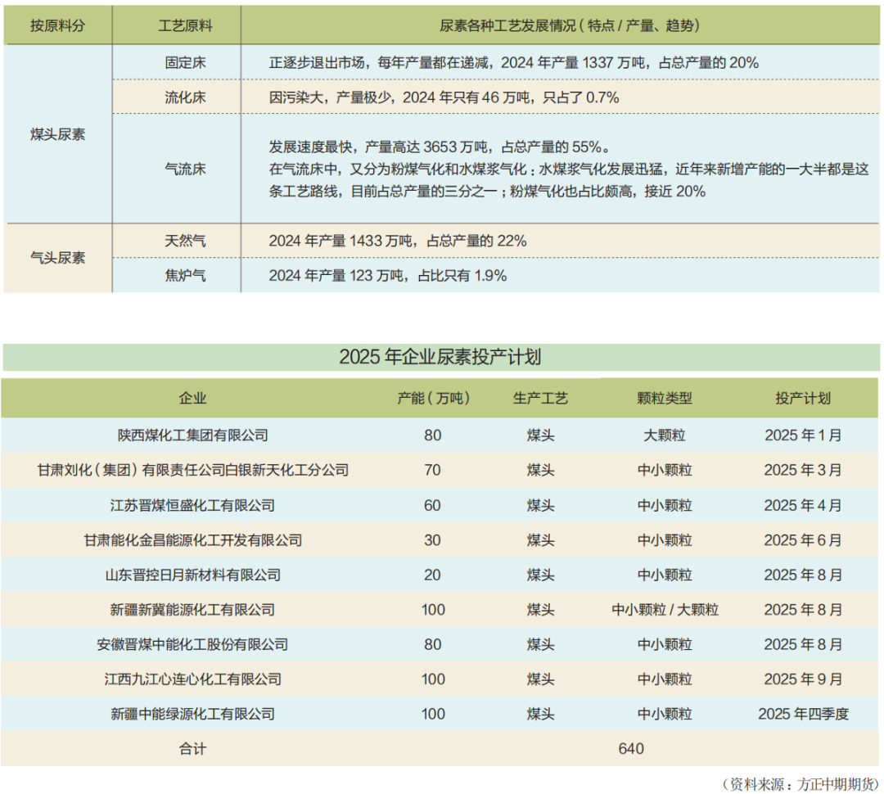This screenshot has width=884, height=794.
Task: Select '山东晋控日月新材料有限公司' cell
Action: pos(193,575)
